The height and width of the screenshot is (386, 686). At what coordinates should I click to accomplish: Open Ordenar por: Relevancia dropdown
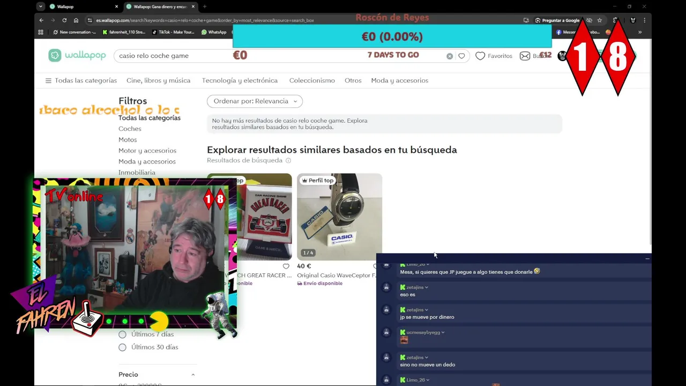click(255, 101)
